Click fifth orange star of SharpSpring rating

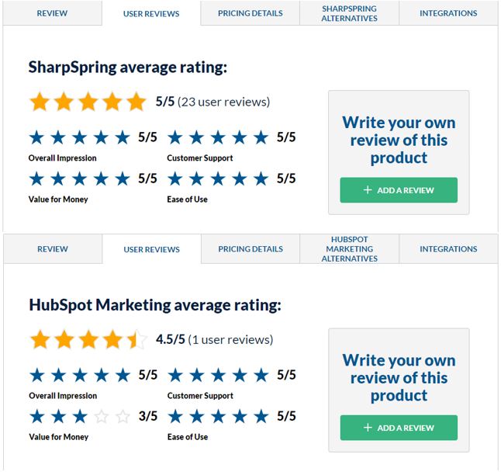tap(136, 102)
